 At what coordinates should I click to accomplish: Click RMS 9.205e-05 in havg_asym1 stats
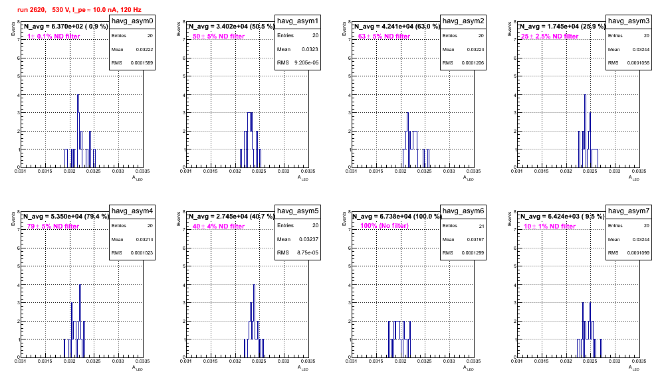click(x=298, y=63)
